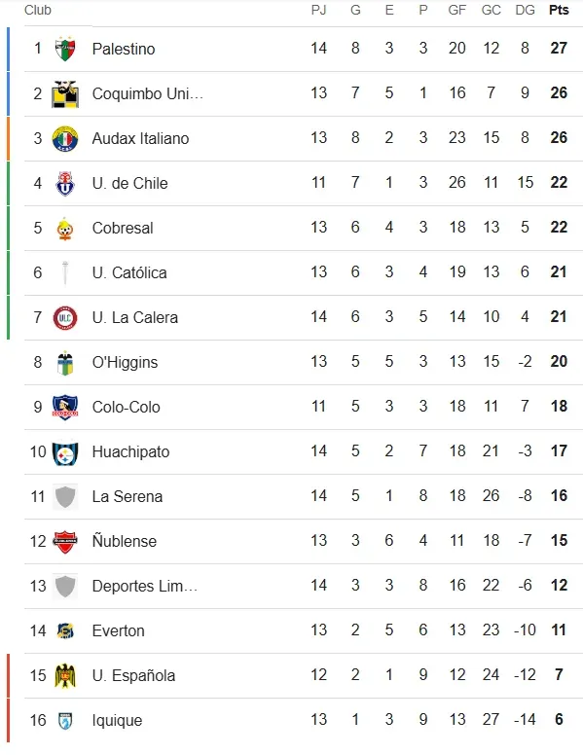Click the U. de Chile crest

click(65, 184)
